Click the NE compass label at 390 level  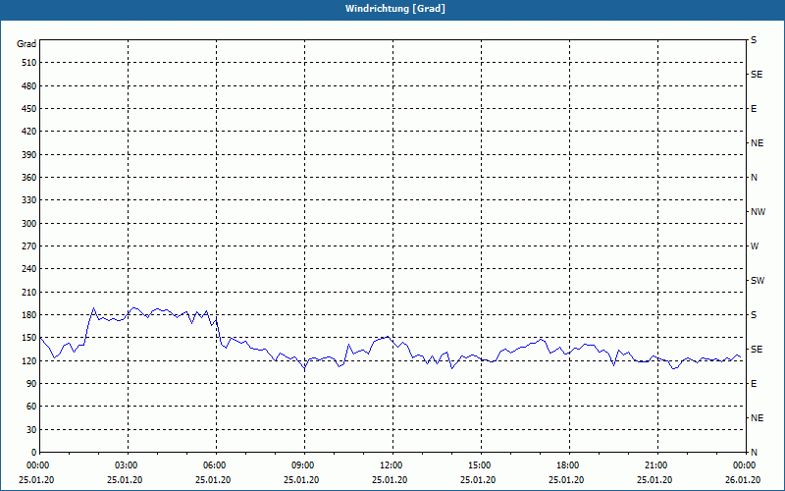(x=758, y=143)
